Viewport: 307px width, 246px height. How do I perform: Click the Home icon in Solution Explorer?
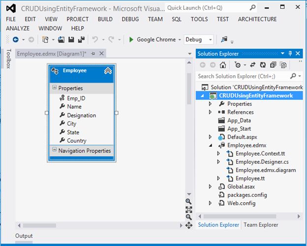coord(223,65)
